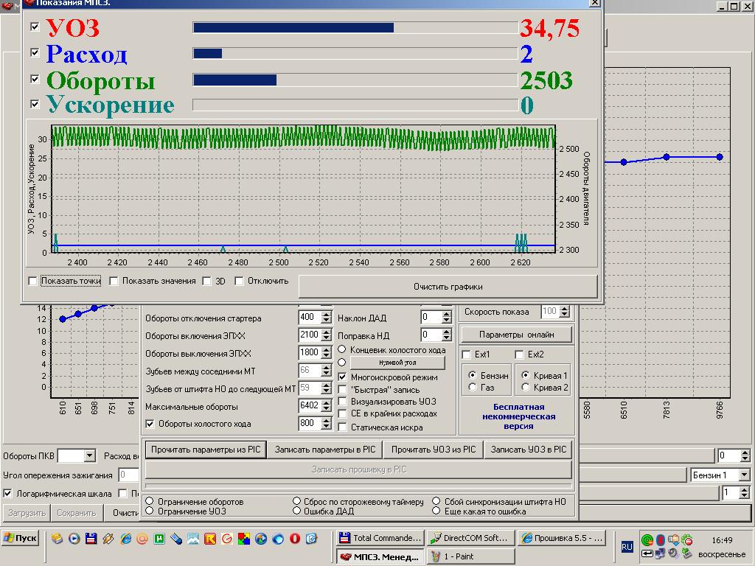755x566 pixels.
Task: Toggle Логарифмическая шкала checkbox
Action: coord(7,493)
